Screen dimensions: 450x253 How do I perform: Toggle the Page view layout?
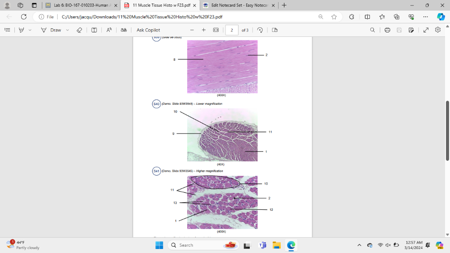click(x=274, y=30)
